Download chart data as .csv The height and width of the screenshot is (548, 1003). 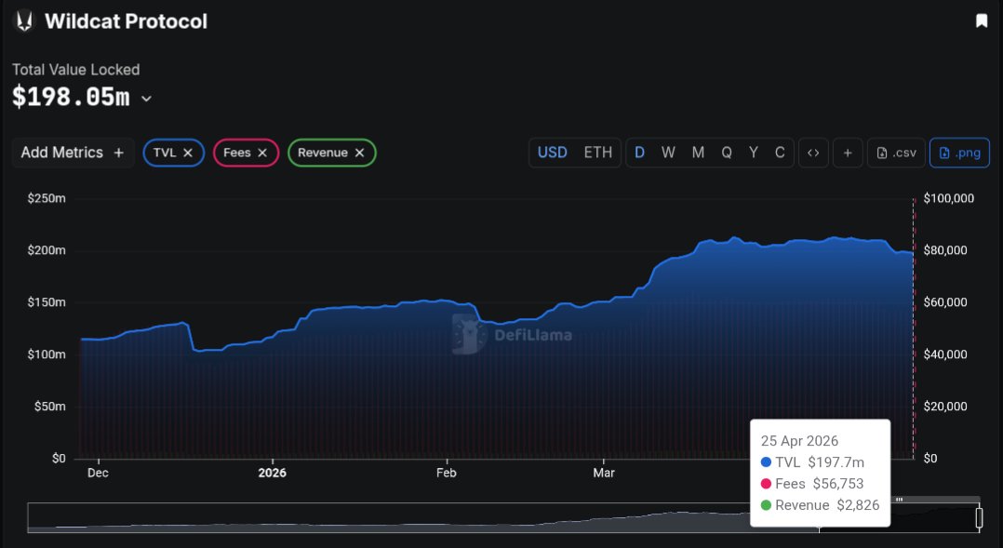[896, 153]
